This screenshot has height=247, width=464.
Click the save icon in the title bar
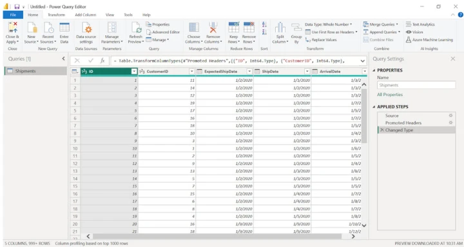pos(17,6)
